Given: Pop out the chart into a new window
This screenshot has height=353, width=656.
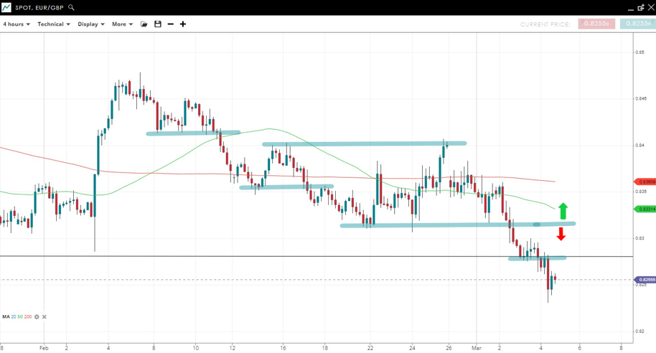Looking at the screenshot, I should [641, 7].
